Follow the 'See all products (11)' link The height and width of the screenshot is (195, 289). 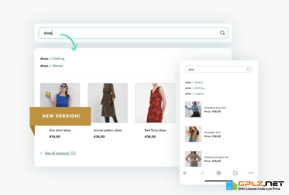pyautogui.click(x=60, y=153)
